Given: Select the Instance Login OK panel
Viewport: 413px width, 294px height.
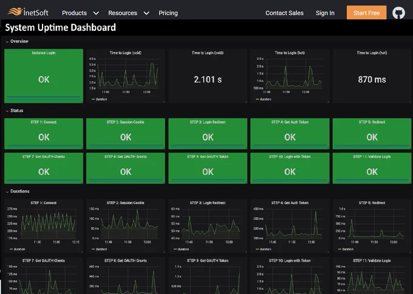Looking at the screenshot, I should tap(44, 76).
